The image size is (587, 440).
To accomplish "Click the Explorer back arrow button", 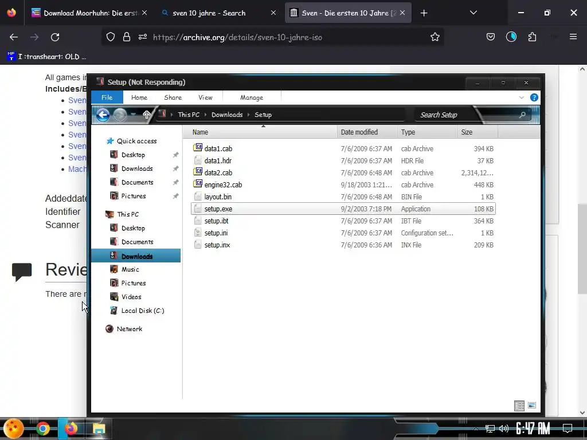I will pos(103,115).
